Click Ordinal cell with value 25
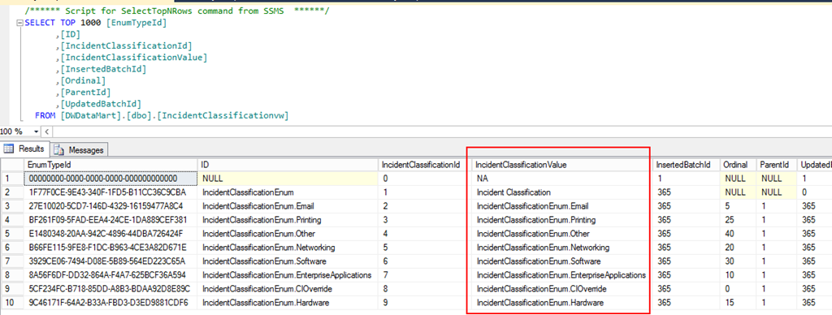 point(738,220)
